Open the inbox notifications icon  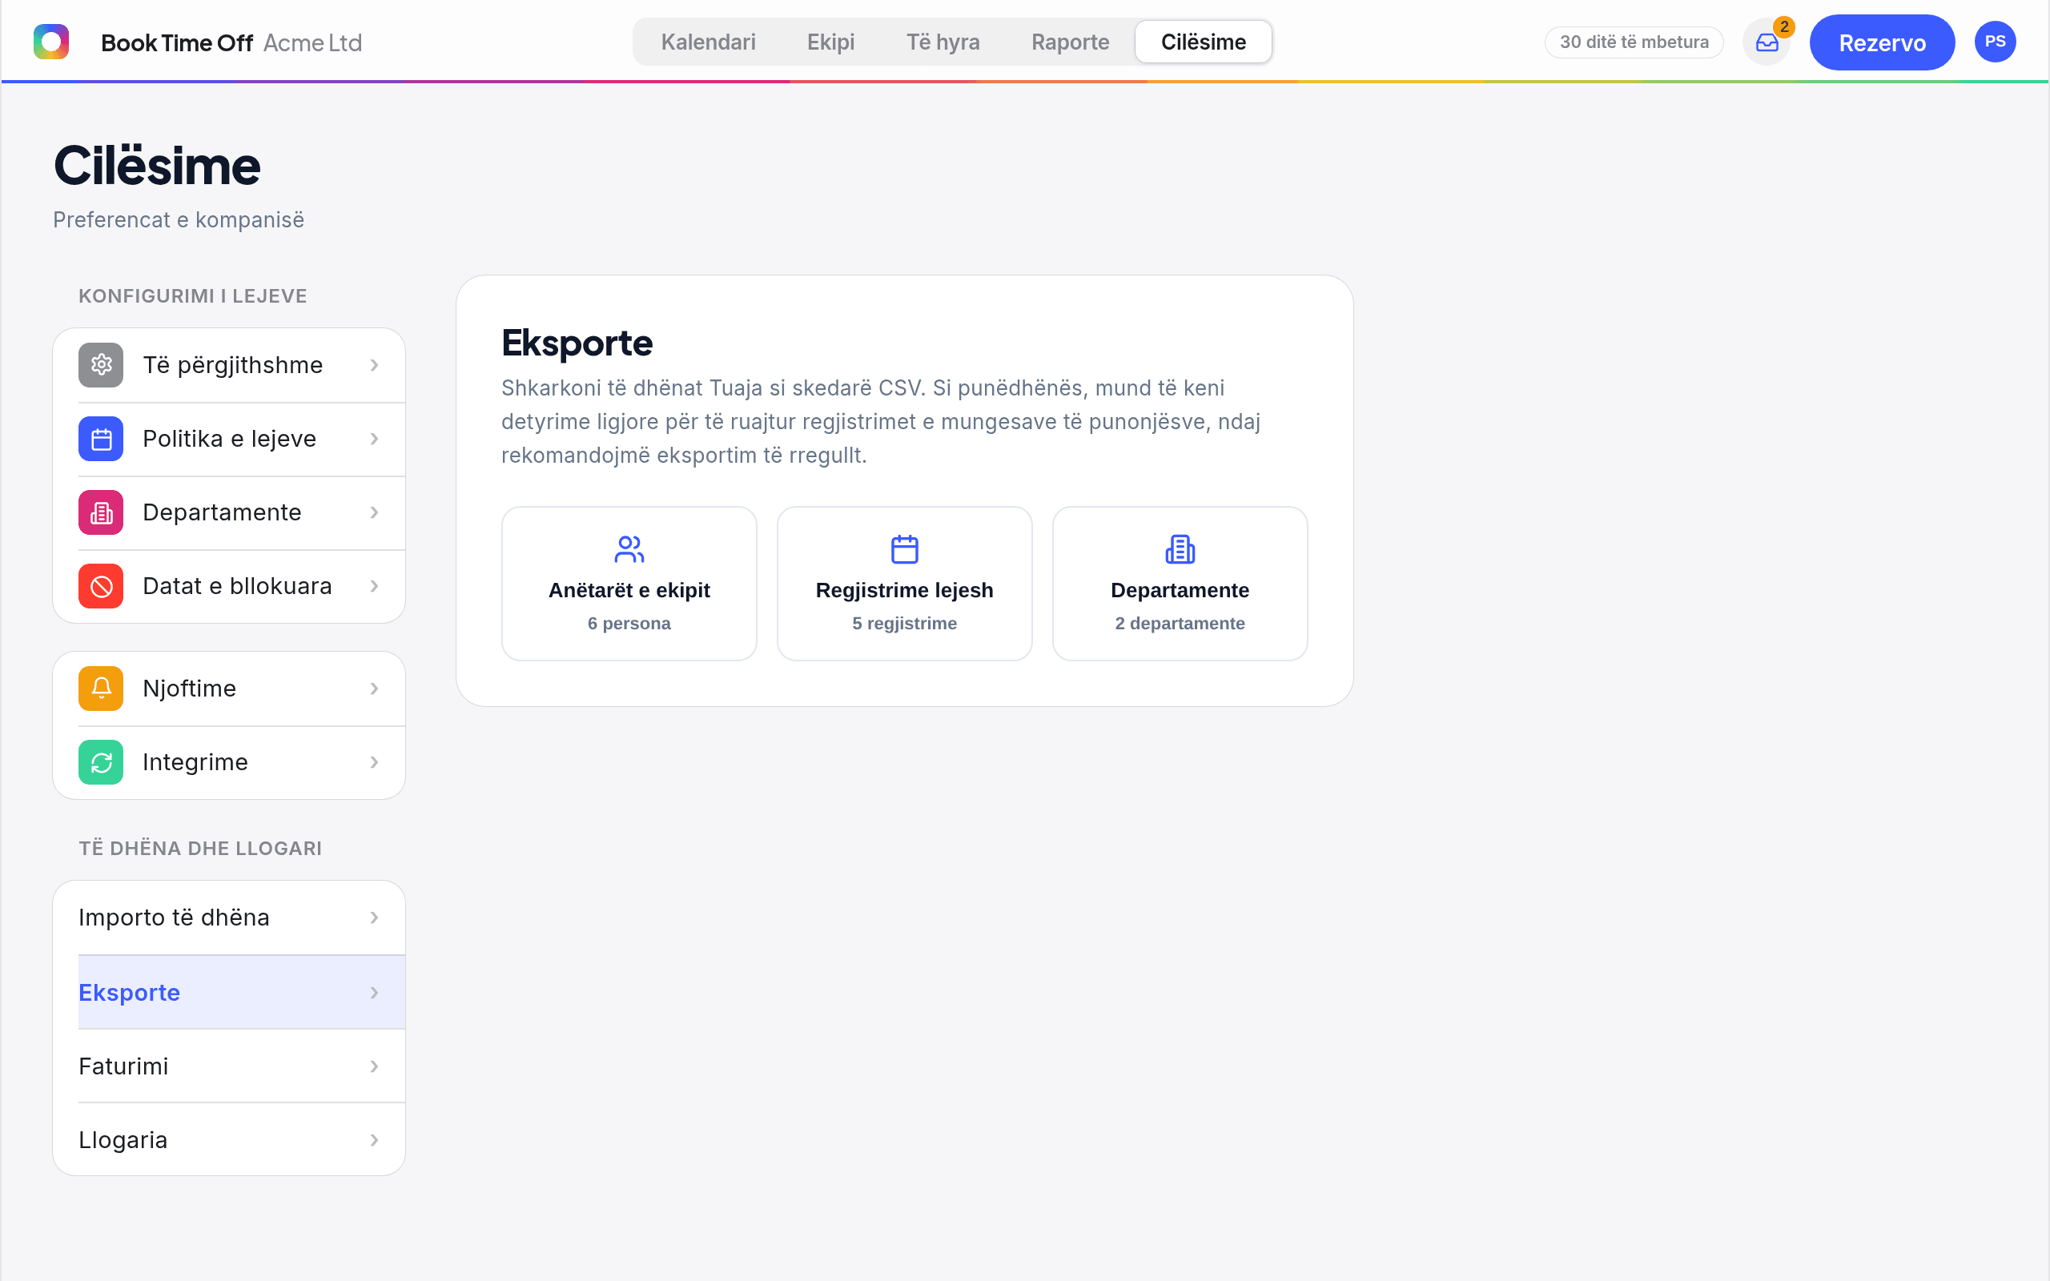point(1767,42)
